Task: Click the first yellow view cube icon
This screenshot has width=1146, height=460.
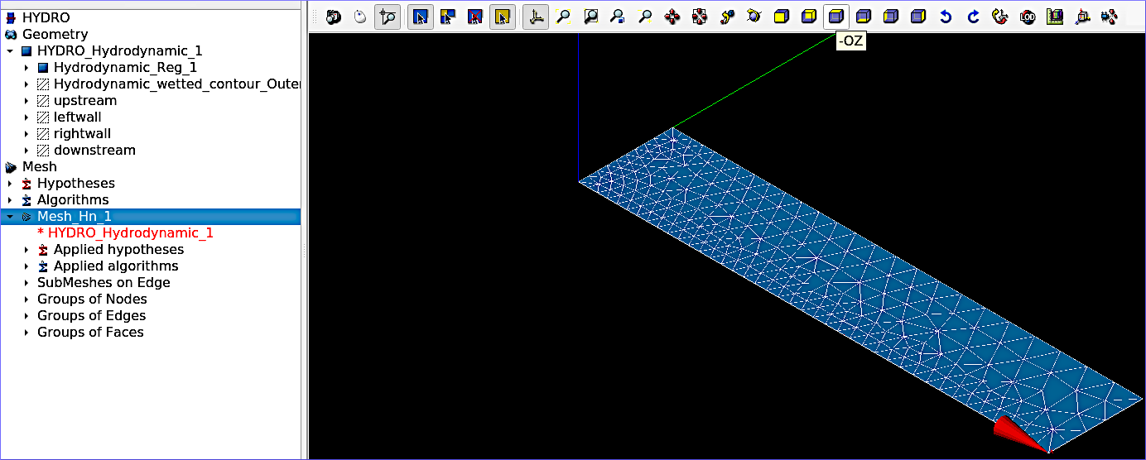Action: pos(782,17)
